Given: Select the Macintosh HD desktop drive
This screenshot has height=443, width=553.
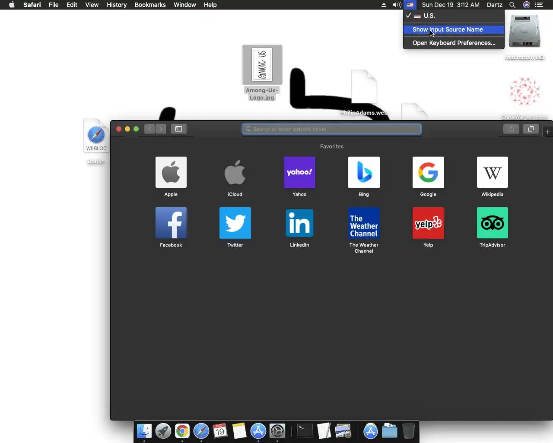Looking at the screenshot, I should (524, 37).
